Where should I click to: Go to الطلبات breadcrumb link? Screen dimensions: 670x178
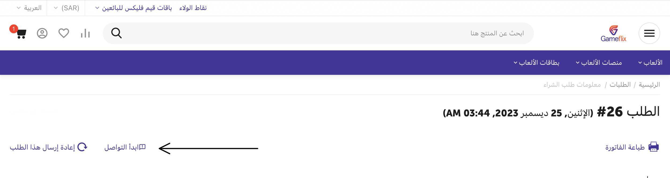[x=620, y=85]
